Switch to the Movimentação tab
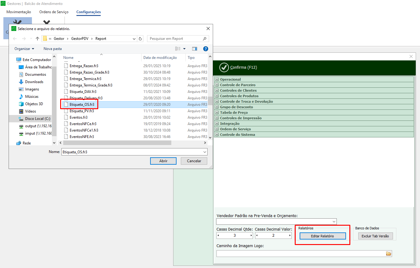The width and height of the screenshot is (420, 268). (19, 12)
